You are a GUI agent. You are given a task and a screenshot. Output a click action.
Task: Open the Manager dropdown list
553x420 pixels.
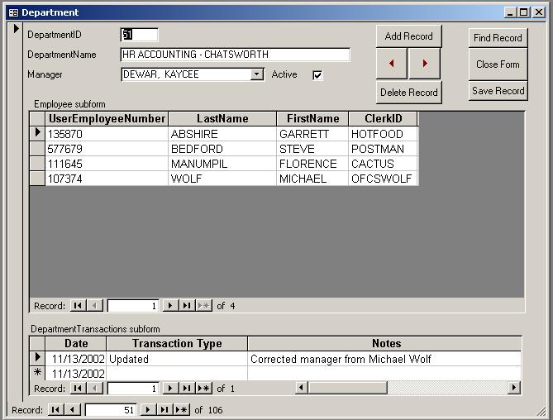click(257, 74)
